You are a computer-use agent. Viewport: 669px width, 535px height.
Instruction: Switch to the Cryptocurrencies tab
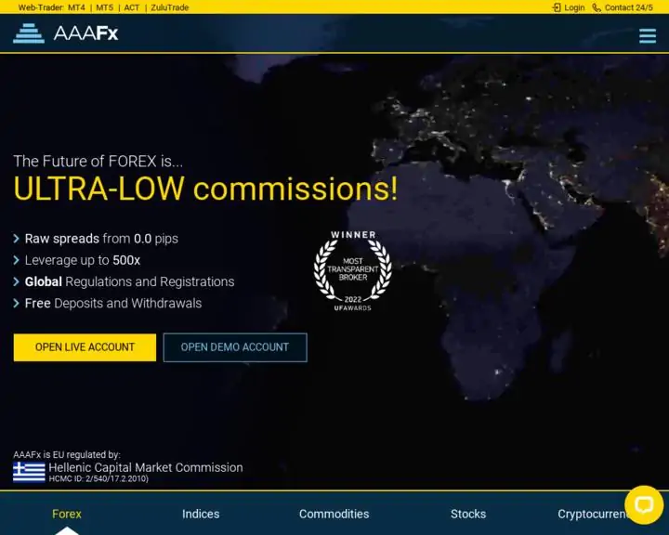(590, 514)
